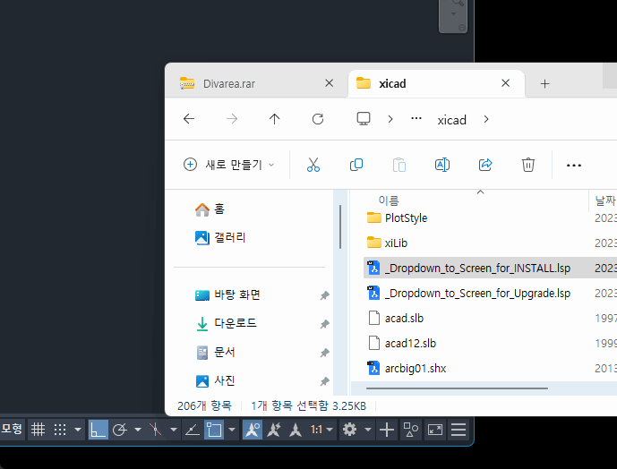Open the workspace switching dropdown arrow
Image resolution: width=617 pixels, height=469 pixels.
click(367, 430)
